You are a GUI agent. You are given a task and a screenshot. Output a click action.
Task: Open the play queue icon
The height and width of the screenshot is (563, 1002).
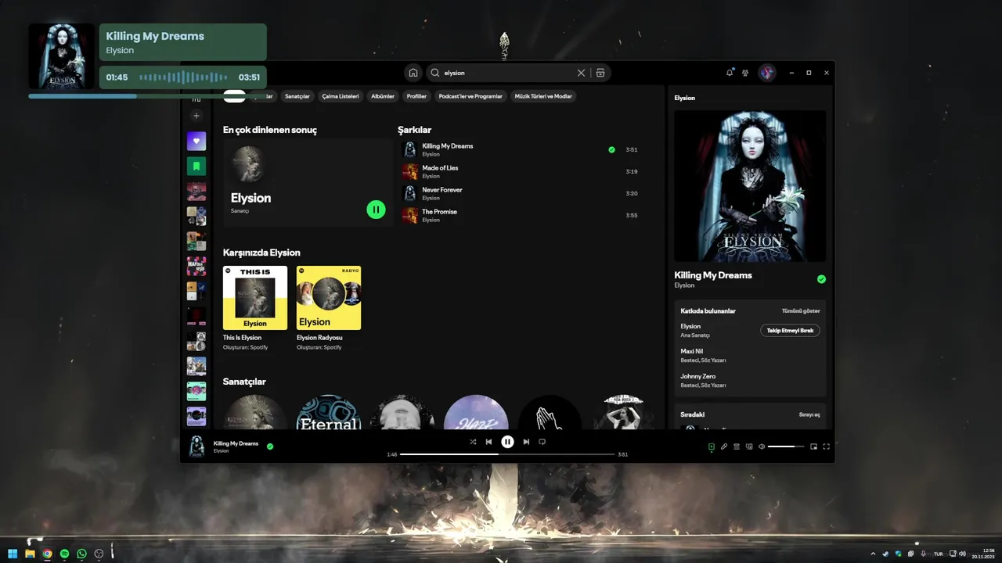coord(737,446)
